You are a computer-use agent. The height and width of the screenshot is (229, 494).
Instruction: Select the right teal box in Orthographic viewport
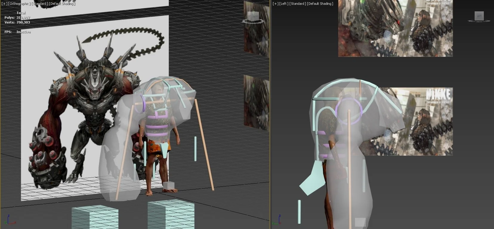click(171, 215)
